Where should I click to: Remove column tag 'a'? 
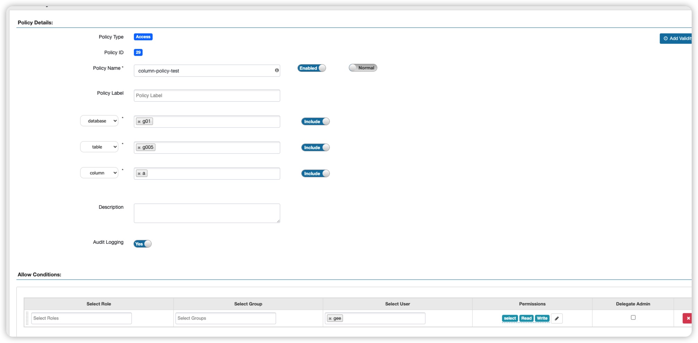pyautogui.click(x=139, y=174)
